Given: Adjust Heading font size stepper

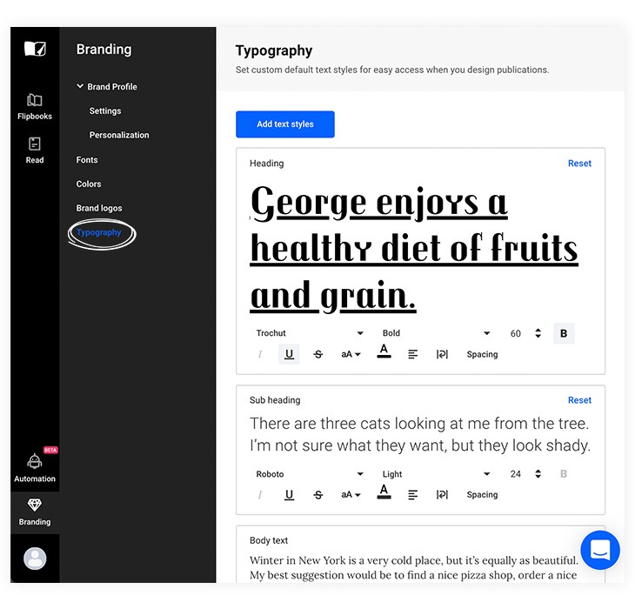Looking at the screenshot, I should pos(538,333).
